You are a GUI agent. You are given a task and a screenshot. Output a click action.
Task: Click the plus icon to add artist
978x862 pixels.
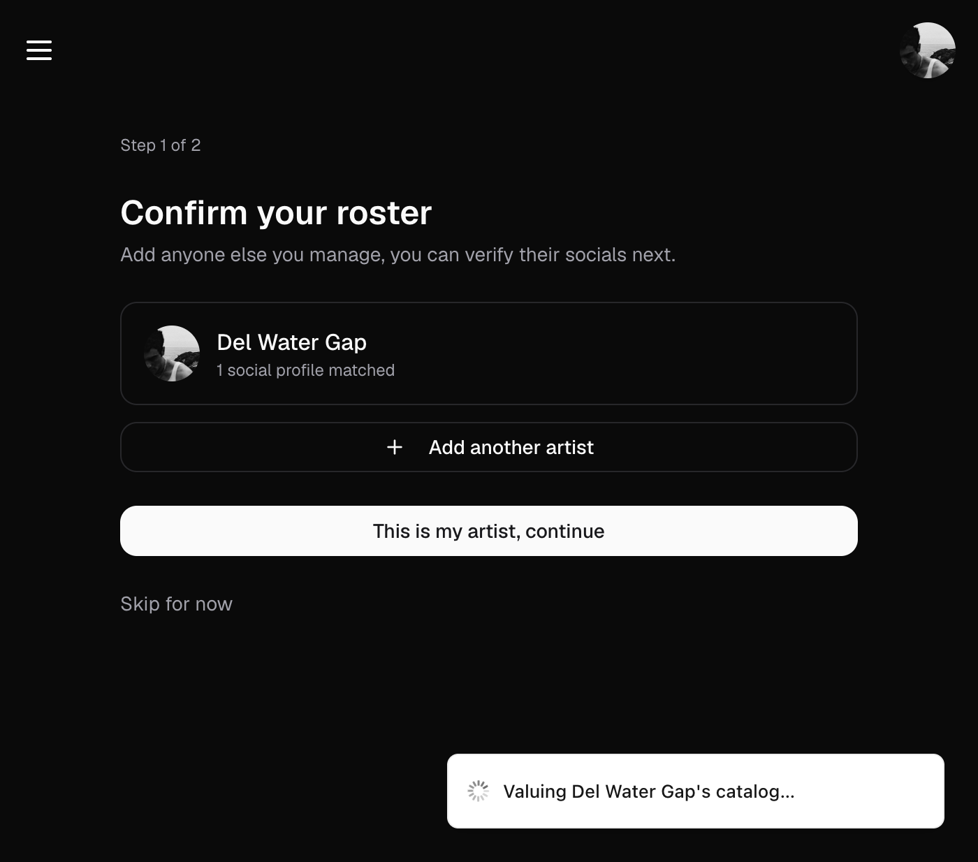pos(395,447)
